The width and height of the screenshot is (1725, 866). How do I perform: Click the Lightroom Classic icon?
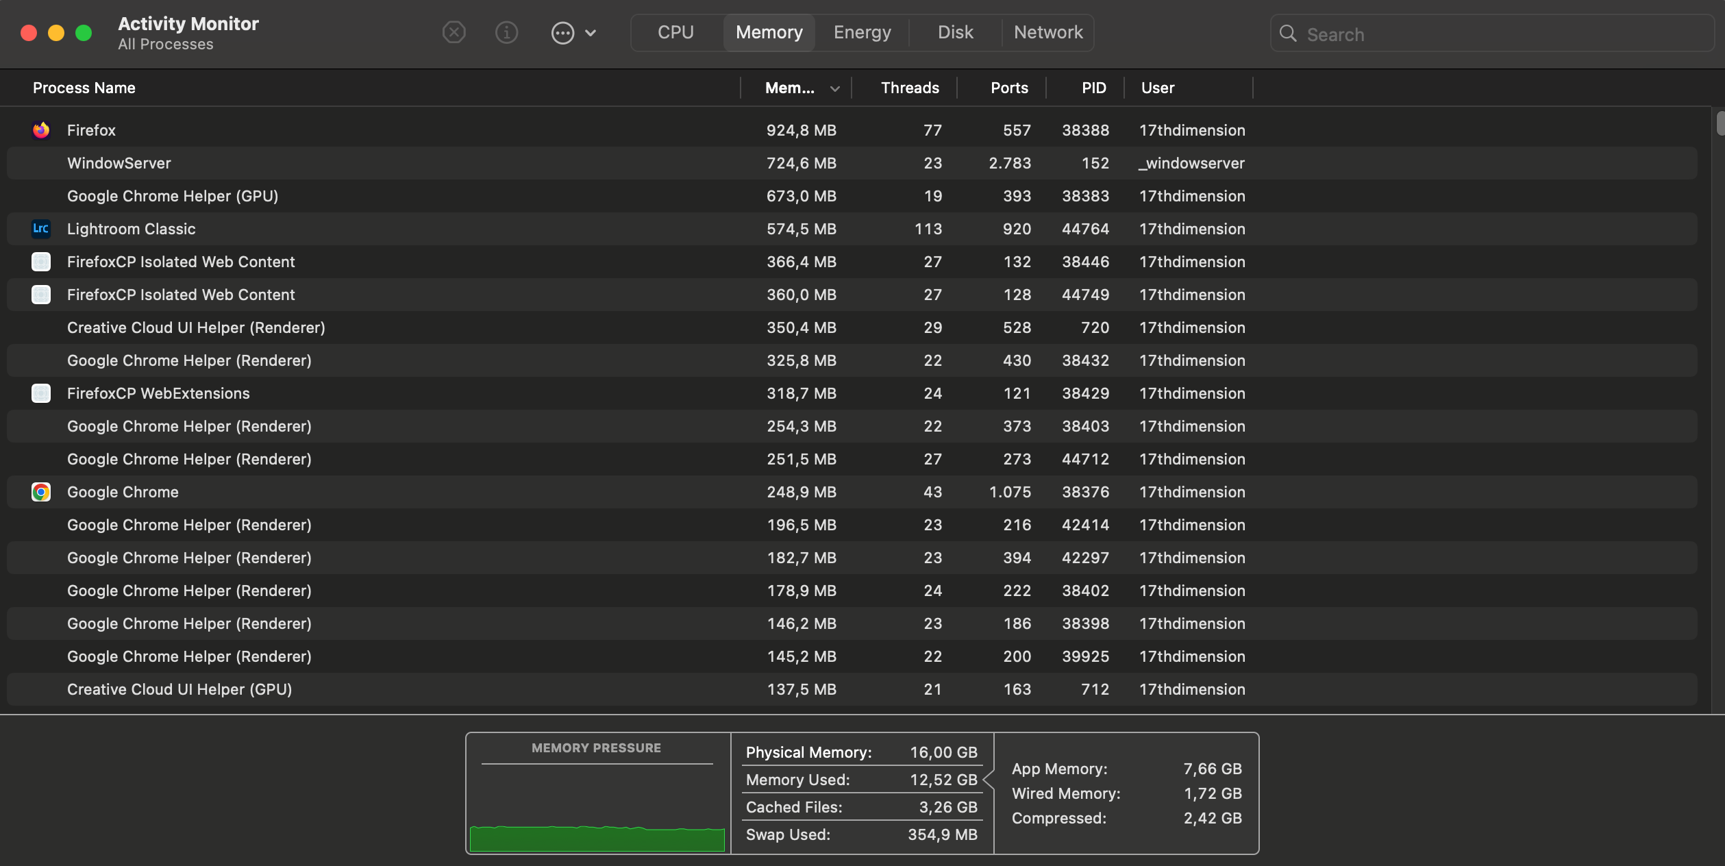[40, 229]
